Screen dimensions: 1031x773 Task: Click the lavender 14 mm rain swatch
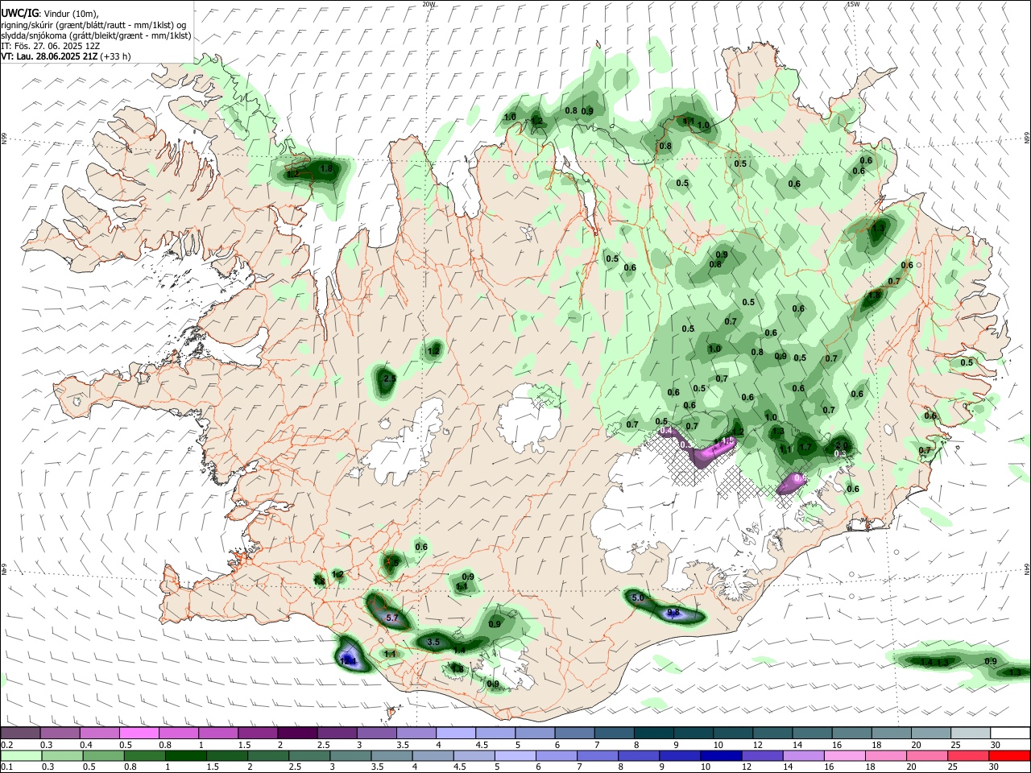(x=802, y=755)
